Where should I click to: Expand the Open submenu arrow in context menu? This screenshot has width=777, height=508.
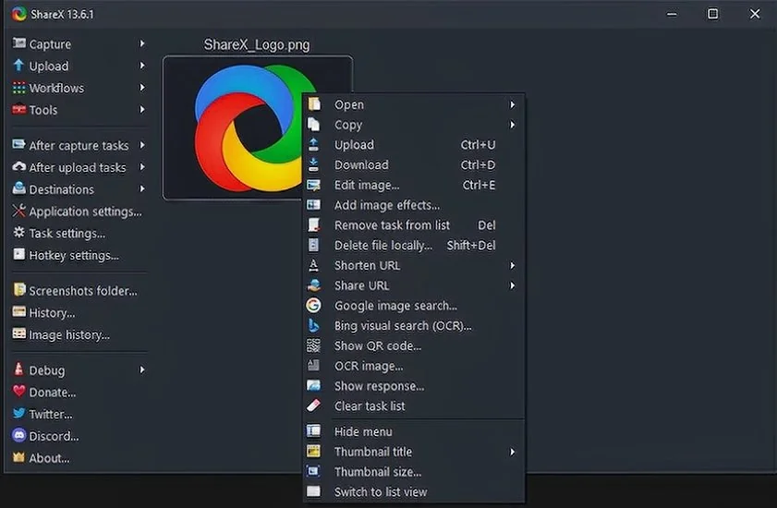[x=513, y=104]
